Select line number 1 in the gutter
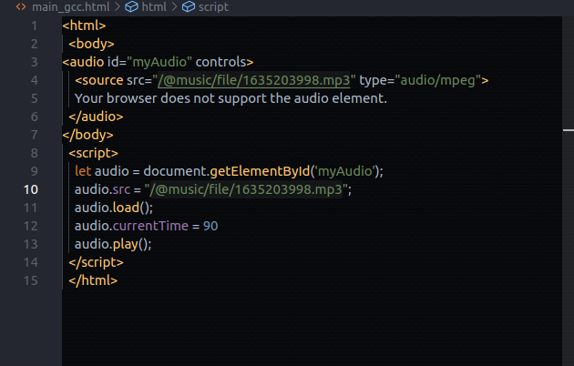This screenshot has height=366, width=574. 34,25
